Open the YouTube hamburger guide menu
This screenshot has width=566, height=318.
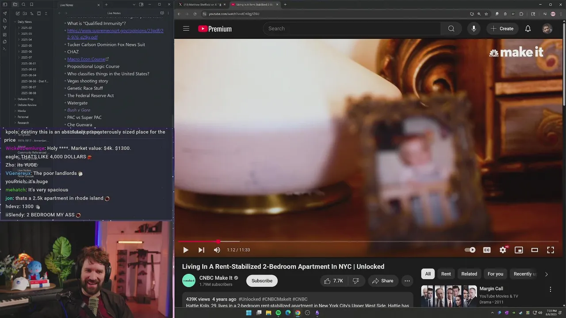click(186, 29)
